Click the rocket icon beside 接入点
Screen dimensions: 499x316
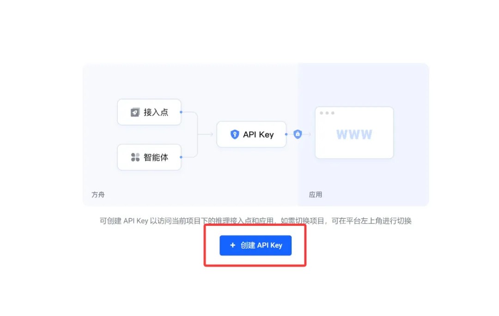click(x=135, y=112)
